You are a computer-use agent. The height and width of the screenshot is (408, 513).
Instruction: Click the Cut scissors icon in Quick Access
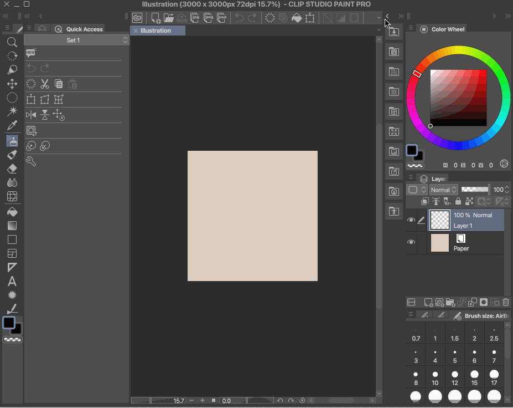pyautogui.click(x=45, y=84)
